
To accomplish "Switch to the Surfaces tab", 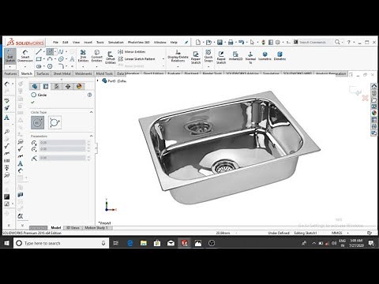I will [x=43, y=73].
